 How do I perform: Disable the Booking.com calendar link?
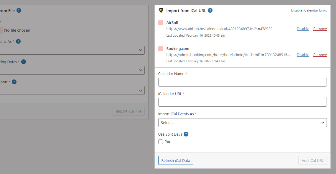303,55
